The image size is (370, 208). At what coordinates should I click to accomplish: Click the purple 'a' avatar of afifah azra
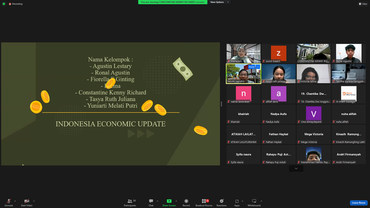tap(279, 94)
